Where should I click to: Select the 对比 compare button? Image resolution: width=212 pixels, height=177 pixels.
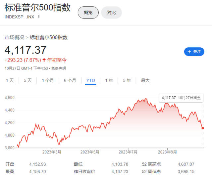click(111, 13)
